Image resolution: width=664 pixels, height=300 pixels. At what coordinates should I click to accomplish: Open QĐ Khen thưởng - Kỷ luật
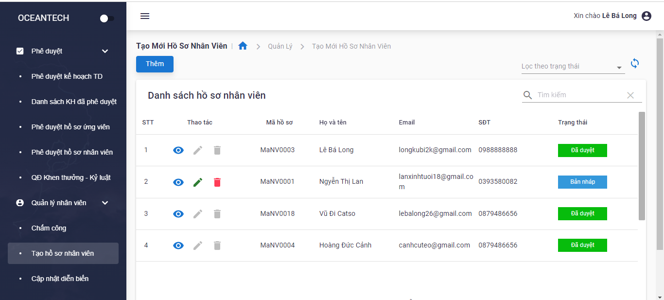click(63, 177)
